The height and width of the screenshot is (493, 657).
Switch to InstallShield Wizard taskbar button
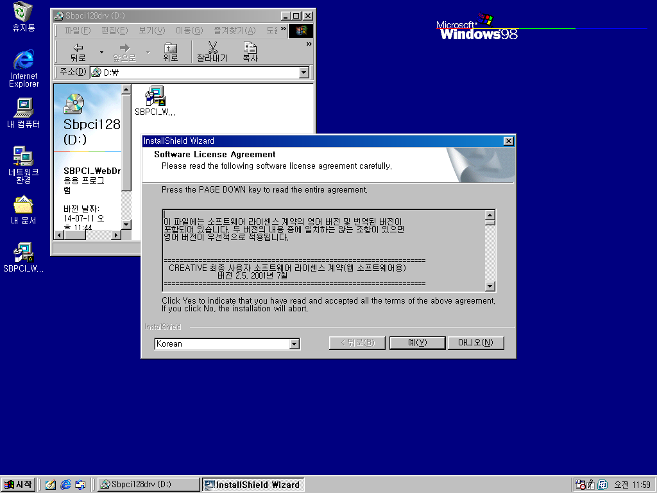[253, 485]
